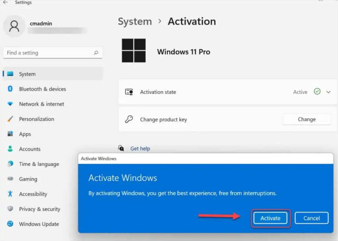Image resolution: width=338 pixels, height=241 pixels.
Task: Click the Windows Update sync icon
Action: pyautogui.click(x=10, y=223)
